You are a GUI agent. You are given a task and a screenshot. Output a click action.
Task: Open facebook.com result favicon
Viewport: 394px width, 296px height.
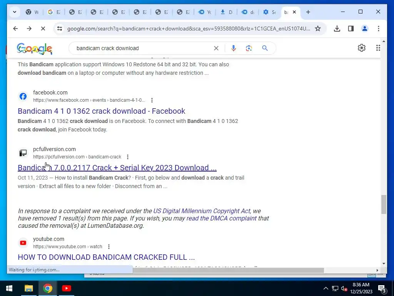[23, 96]
